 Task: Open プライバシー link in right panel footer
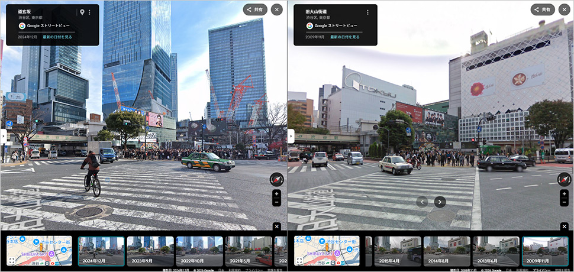click(541, 270)
